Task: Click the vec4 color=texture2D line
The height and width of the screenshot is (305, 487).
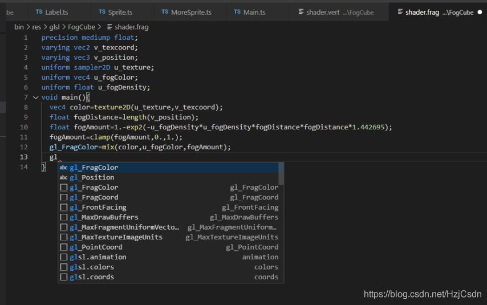Action: click(136, 107)
